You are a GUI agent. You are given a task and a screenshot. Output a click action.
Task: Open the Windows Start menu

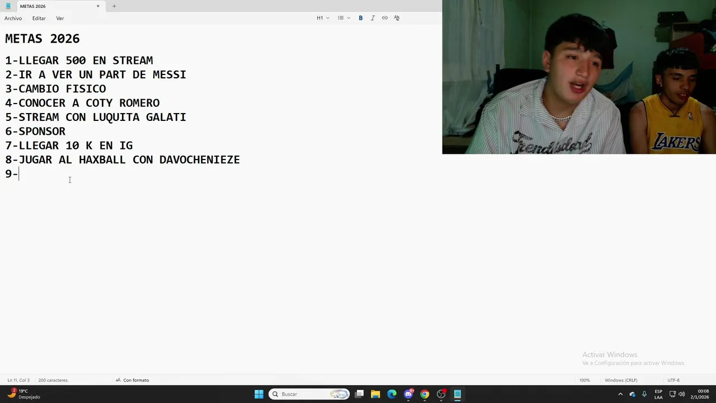[x=259, y=394]
